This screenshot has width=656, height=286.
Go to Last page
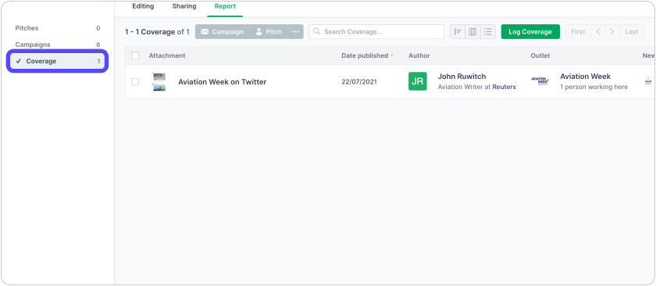[x=632, y=32]
